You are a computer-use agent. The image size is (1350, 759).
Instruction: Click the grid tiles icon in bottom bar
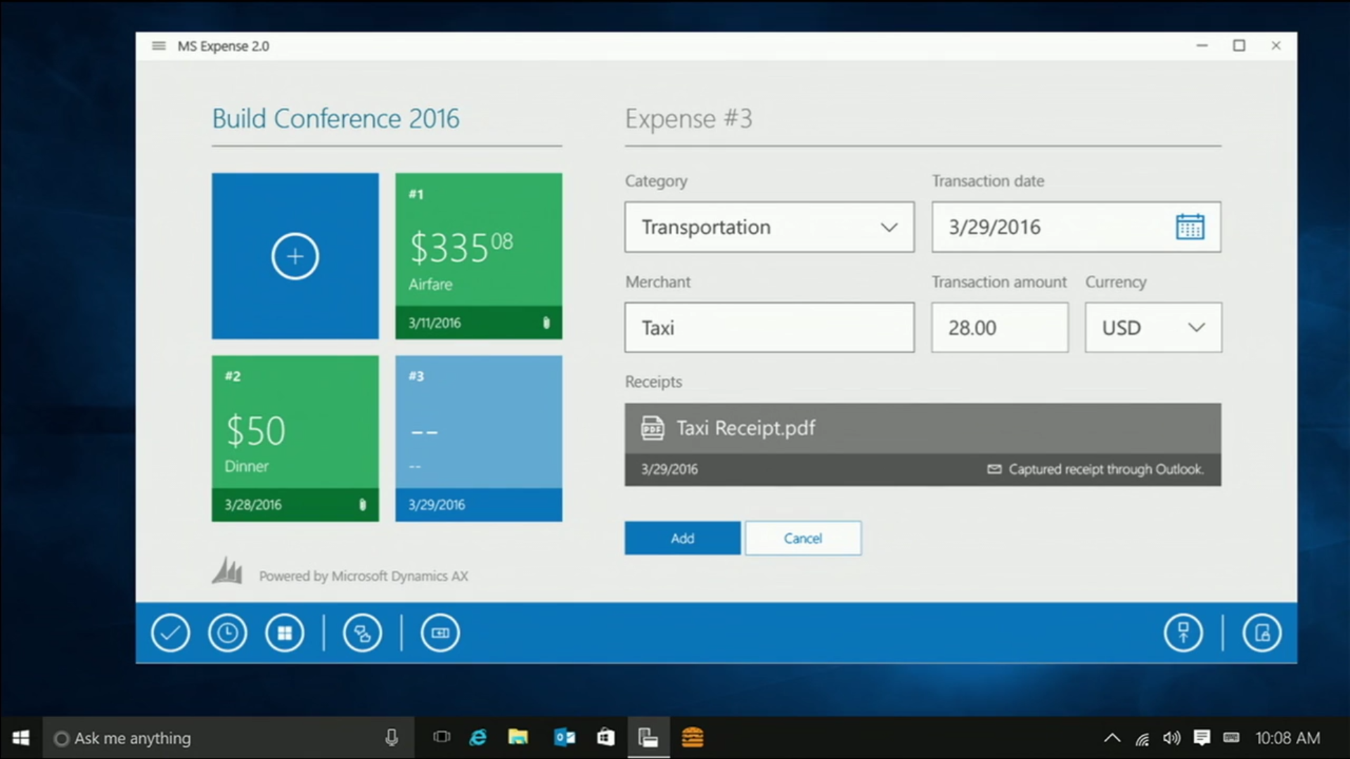pyautogui.click(x=285, y=633)
